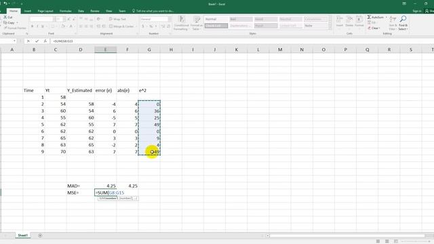Image resolution: width=434 pixels, height=244 pixels.
Task: Select the Sheet1 tab
Action: click(x=22, y=235)
